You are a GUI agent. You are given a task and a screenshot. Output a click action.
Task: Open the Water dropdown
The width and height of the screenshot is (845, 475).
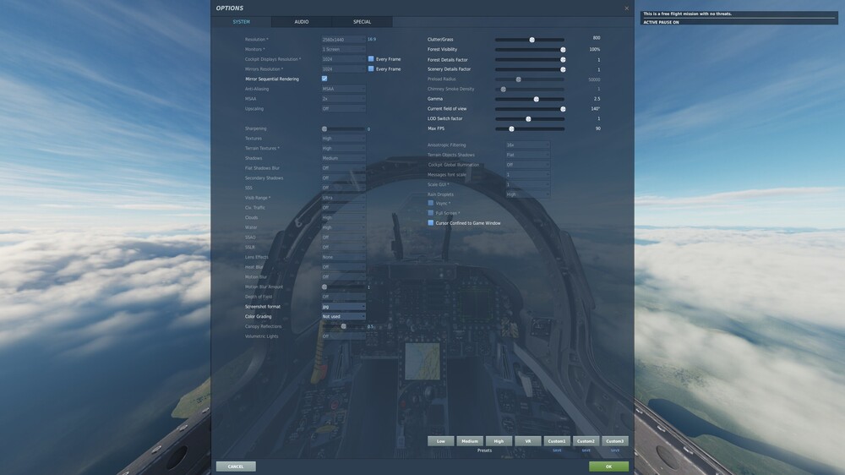tap(343, 227)
